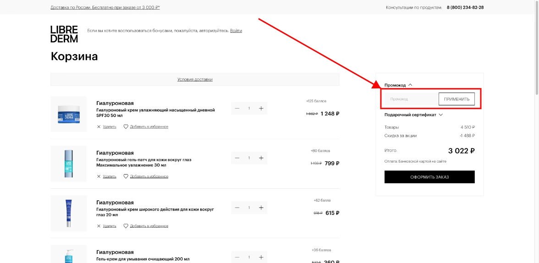
Task: Decrease quantity of the SPF30 day cream
Action: (x=237, y=108)
